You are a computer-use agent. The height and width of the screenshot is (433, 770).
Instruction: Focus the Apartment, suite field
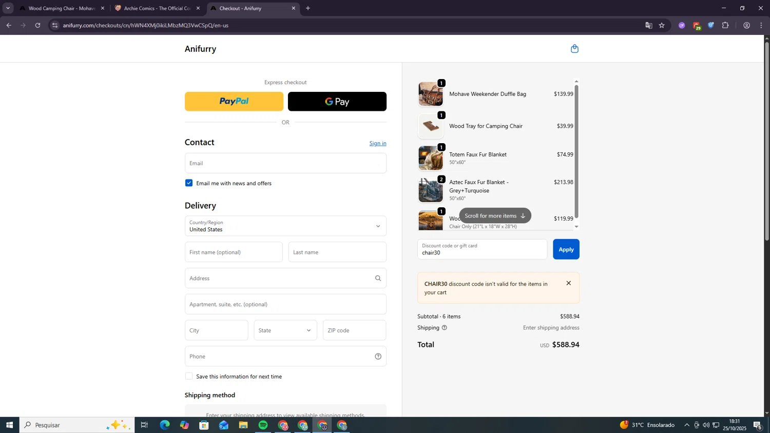coord(285,304)
